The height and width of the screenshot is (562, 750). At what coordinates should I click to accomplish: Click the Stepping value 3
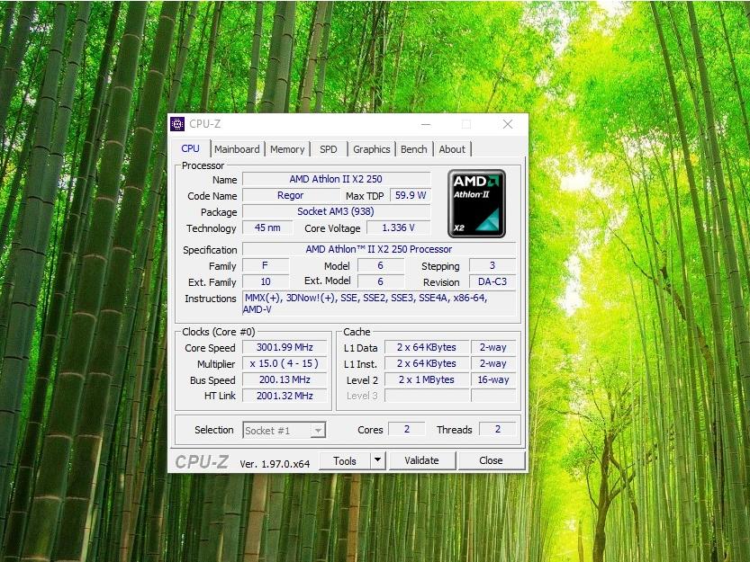point(492,265)
